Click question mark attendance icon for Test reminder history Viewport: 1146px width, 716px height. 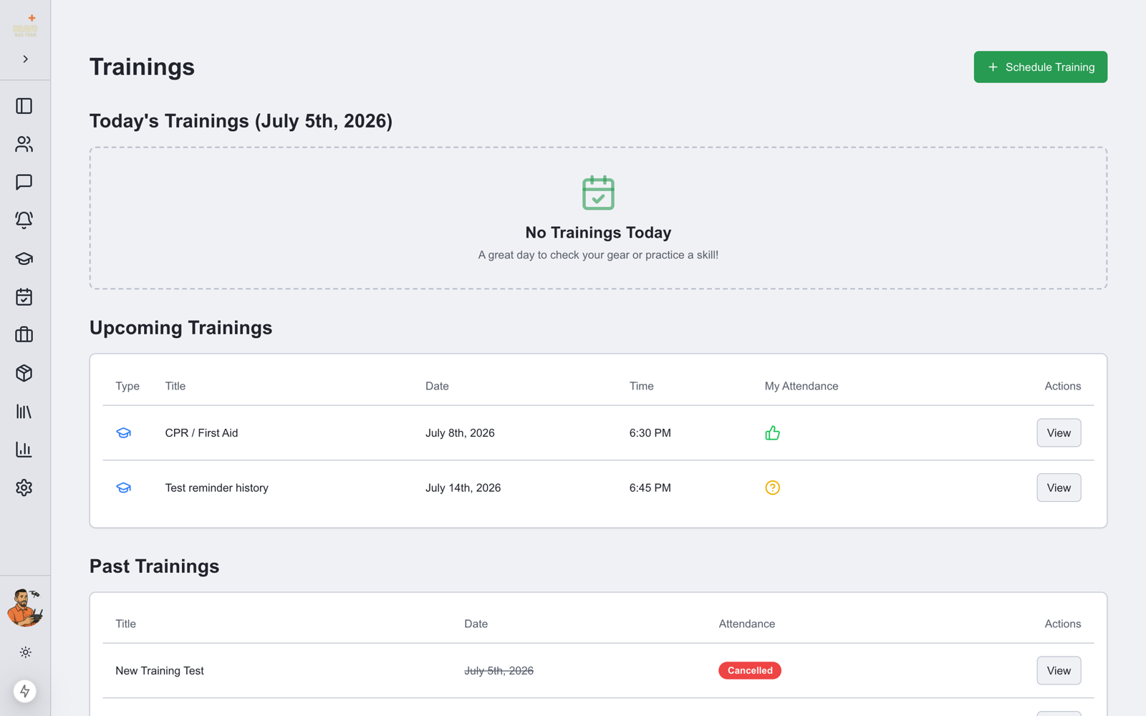pyautogui.click(x=772, y=488)
